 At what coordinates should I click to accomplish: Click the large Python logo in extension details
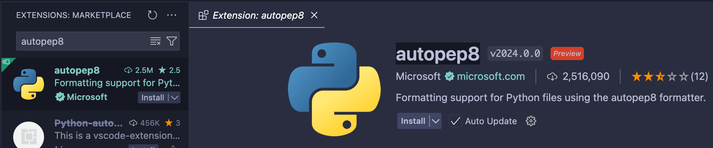pos(334,89)
